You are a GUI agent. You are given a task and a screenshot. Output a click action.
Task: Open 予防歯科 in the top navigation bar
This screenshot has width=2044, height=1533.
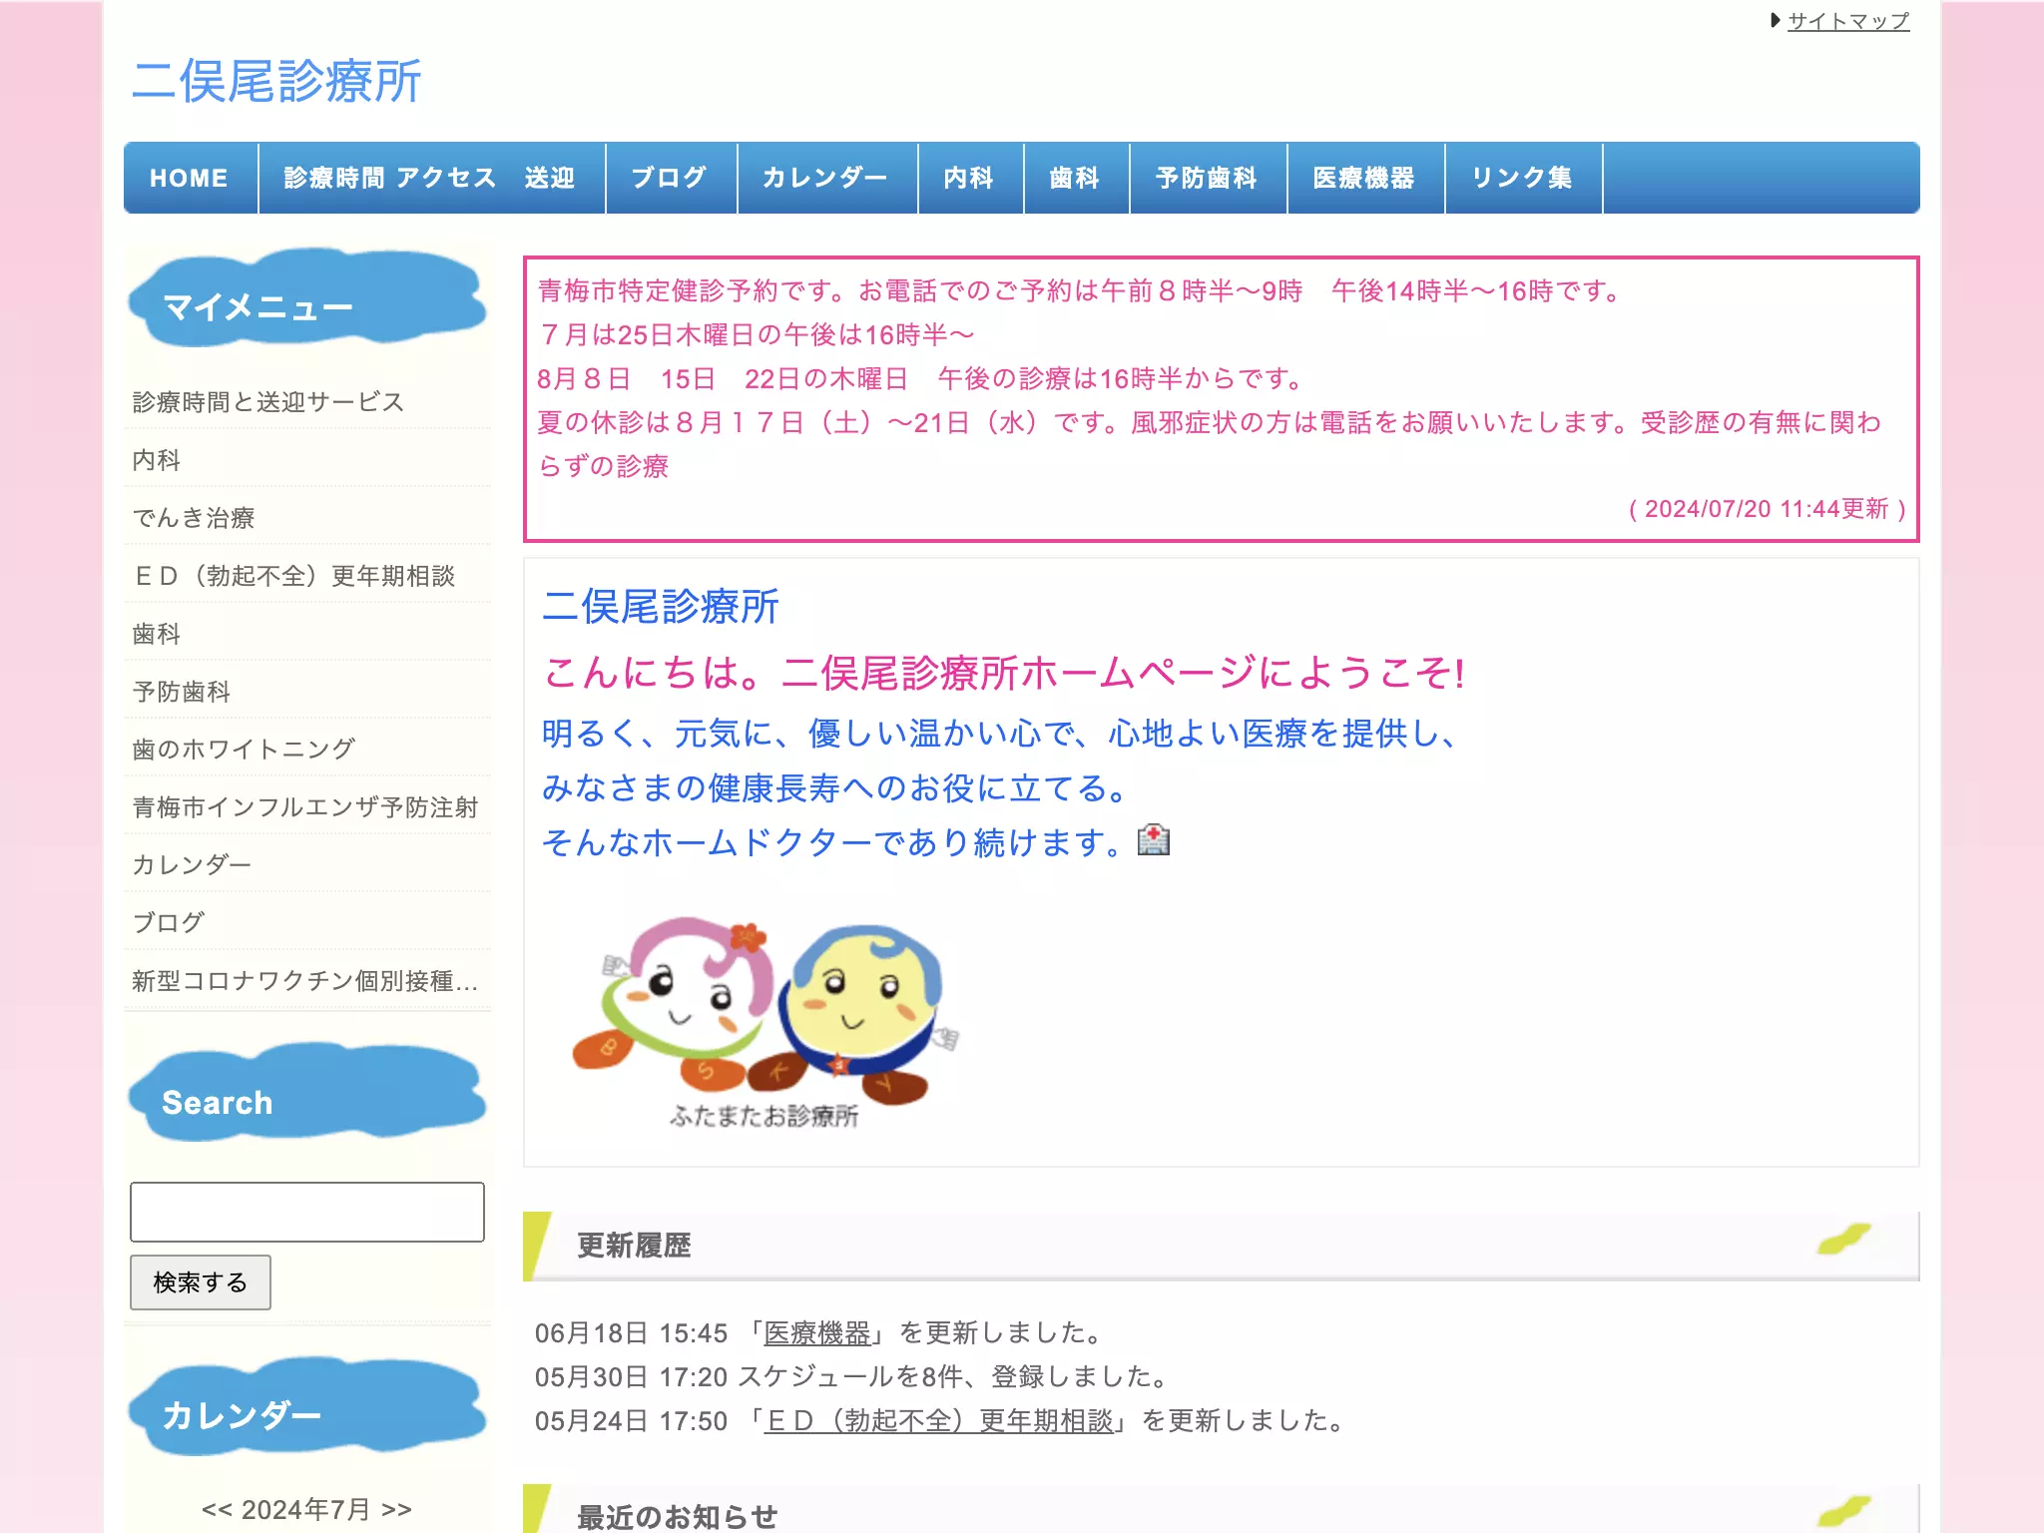[x=1208, y=178]
